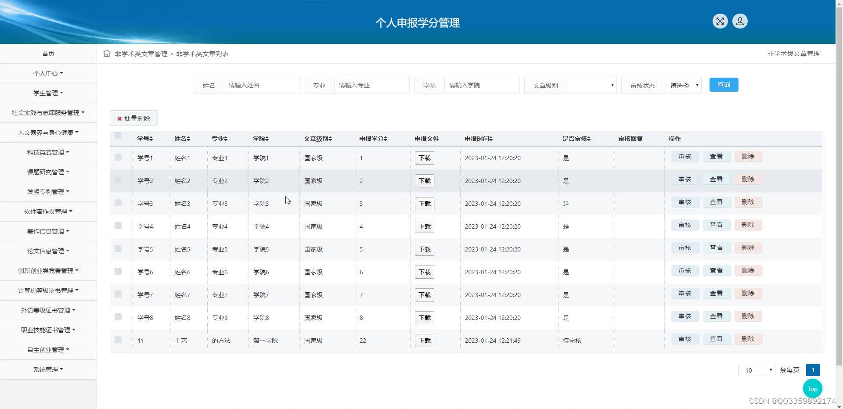Screen dimensions: 843x409
Task: Open 系统管理 in sidebar
Action: pyautogui.click(x=48, y=370)
